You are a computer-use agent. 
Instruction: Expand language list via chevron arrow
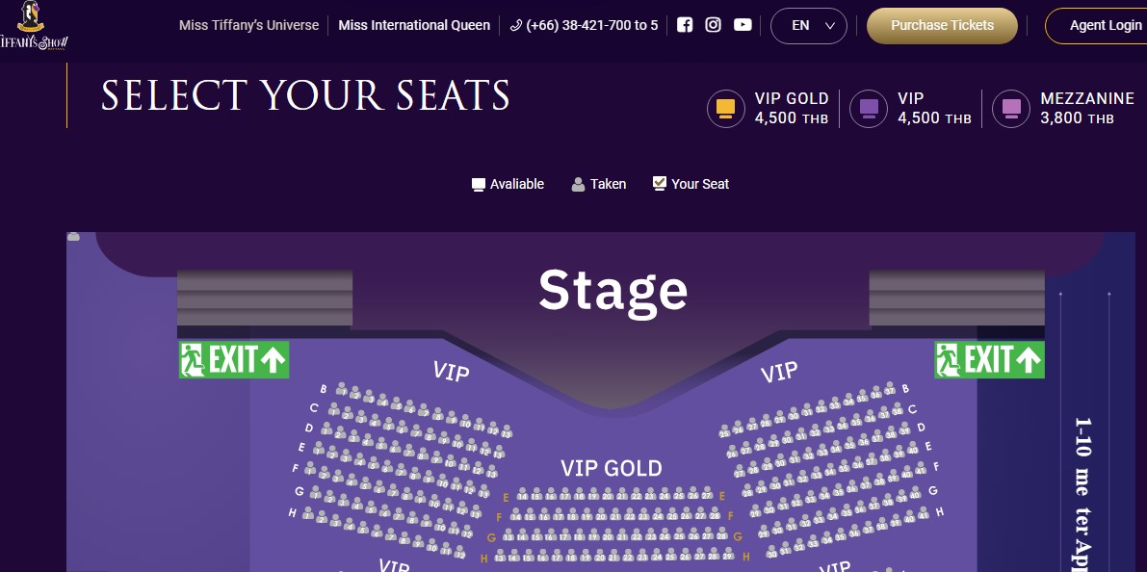[829, 26]
